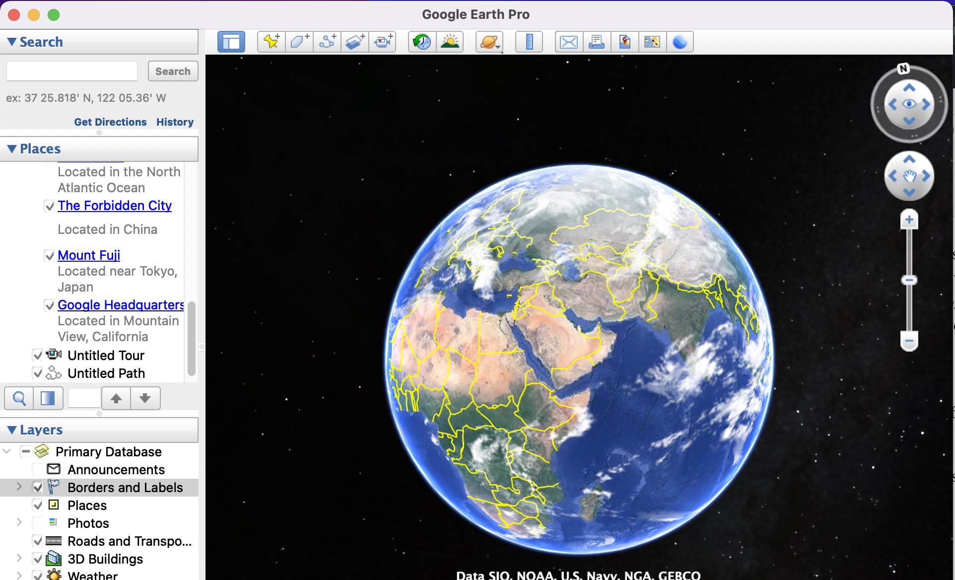Click the Search panel label
The height and width of the screenshot is (580, 955).
(40, 42)
